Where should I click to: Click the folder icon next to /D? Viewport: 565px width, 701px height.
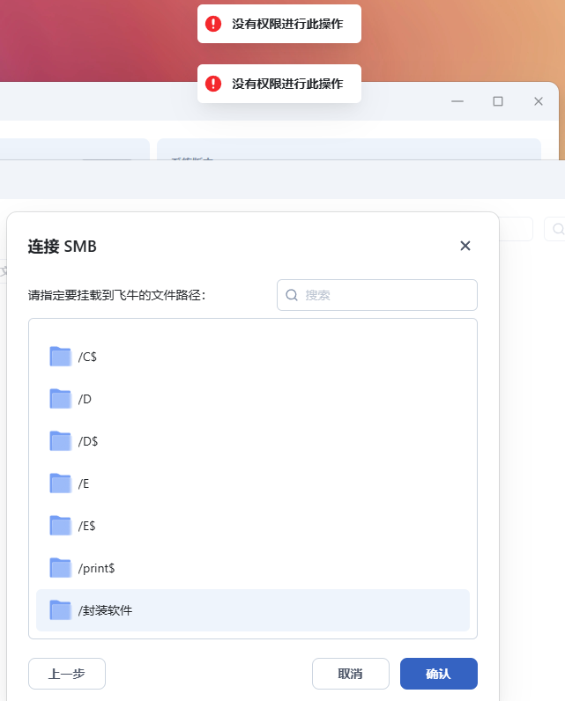coord(61,398)
